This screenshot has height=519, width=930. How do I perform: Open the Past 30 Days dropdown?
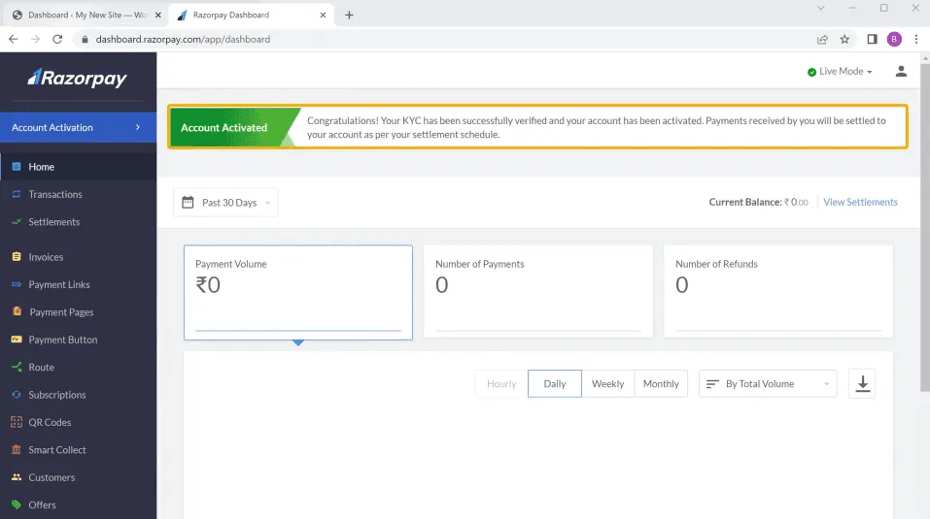pyautogui.click(x=225, y=203)
